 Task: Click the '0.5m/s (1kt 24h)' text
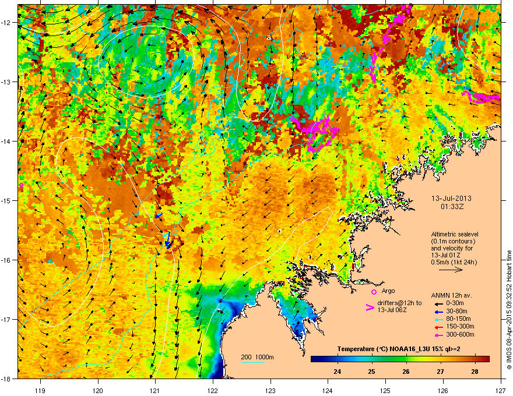(x=454, y=262)
